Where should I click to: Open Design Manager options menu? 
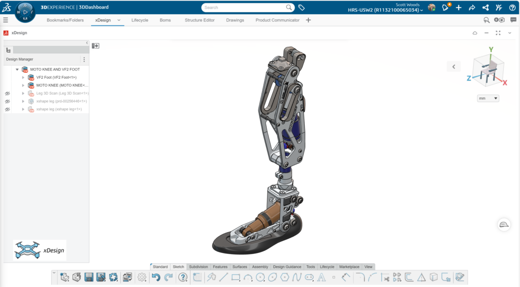click(x=84, y=59)
